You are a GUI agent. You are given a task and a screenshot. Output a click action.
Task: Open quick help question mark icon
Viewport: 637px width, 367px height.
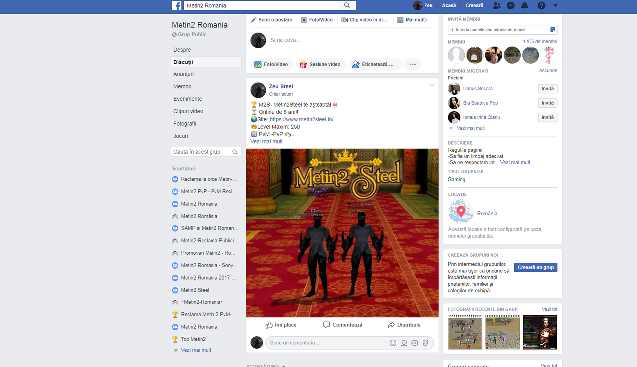(x=542, y=6)
